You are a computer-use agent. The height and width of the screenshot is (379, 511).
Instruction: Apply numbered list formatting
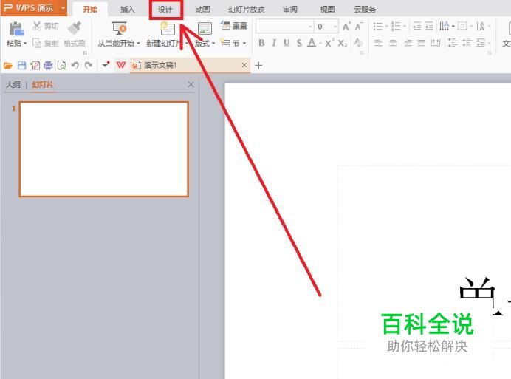[396, 26]
